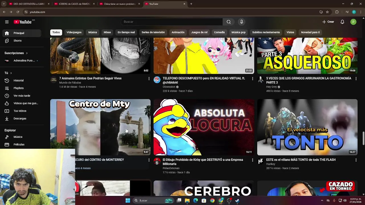
Task: Open Ver más tarde list
Action: click(x=22, y=96)
